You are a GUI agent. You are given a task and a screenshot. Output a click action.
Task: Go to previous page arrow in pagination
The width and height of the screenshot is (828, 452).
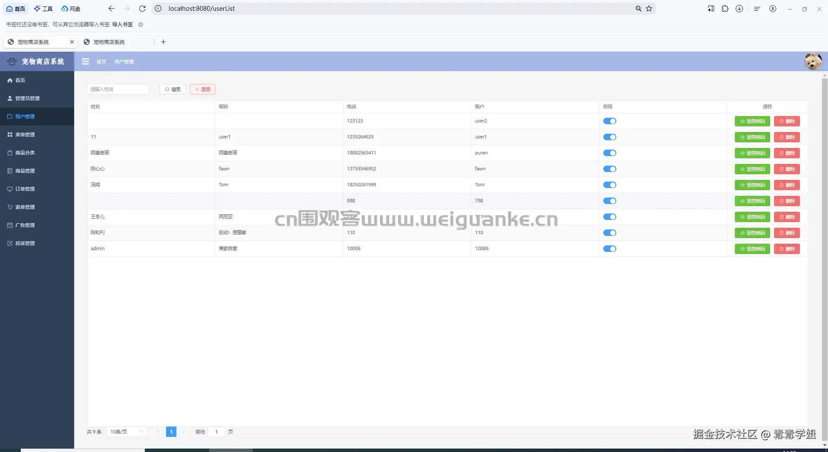[158, 432]
